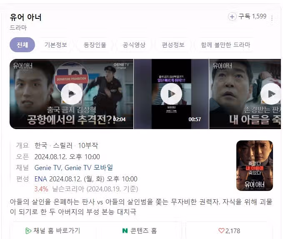Screen dimensions: 283x239
Task: Select the 전체 tab
Action: pyautogui.click(x=23, y=45)
